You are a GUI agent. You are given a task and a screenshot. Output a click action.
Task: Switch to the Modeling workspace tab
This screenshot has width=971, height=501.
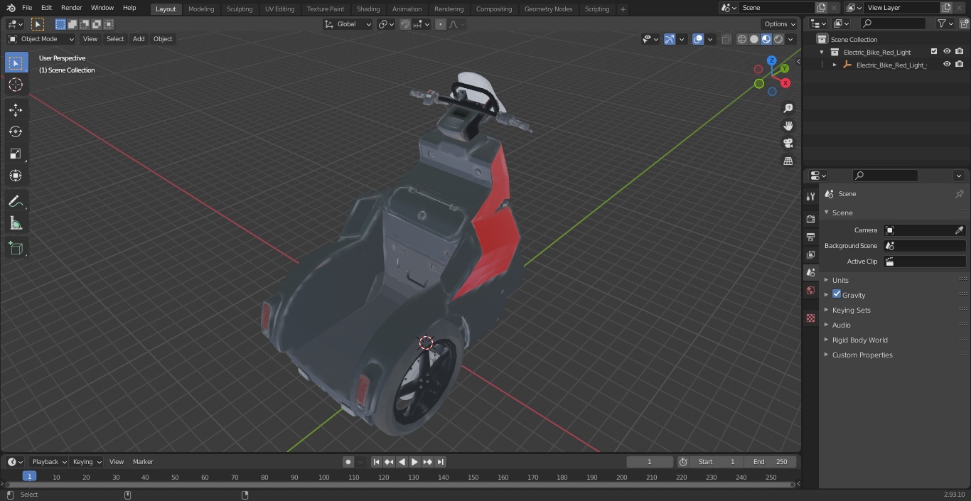tap(201, 9)
